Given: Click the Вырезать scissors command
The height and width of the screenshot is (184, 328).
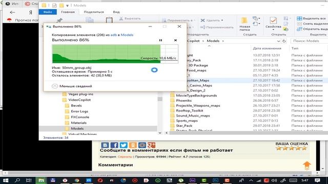Looking at the screenshot, I should (x=130, y=18).
